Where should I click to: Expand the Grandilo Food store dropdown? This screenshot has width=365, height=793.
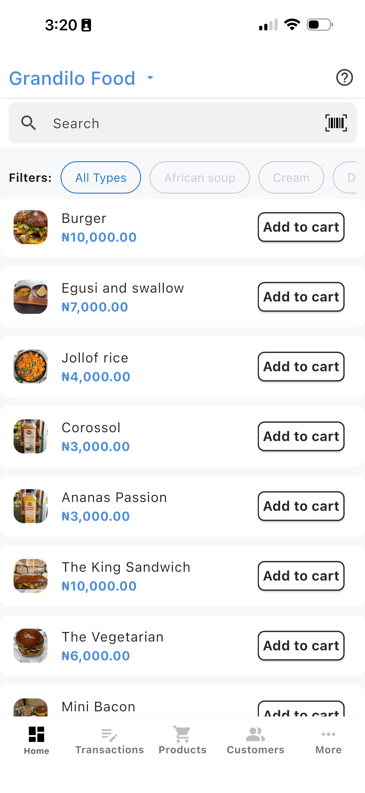150,78
